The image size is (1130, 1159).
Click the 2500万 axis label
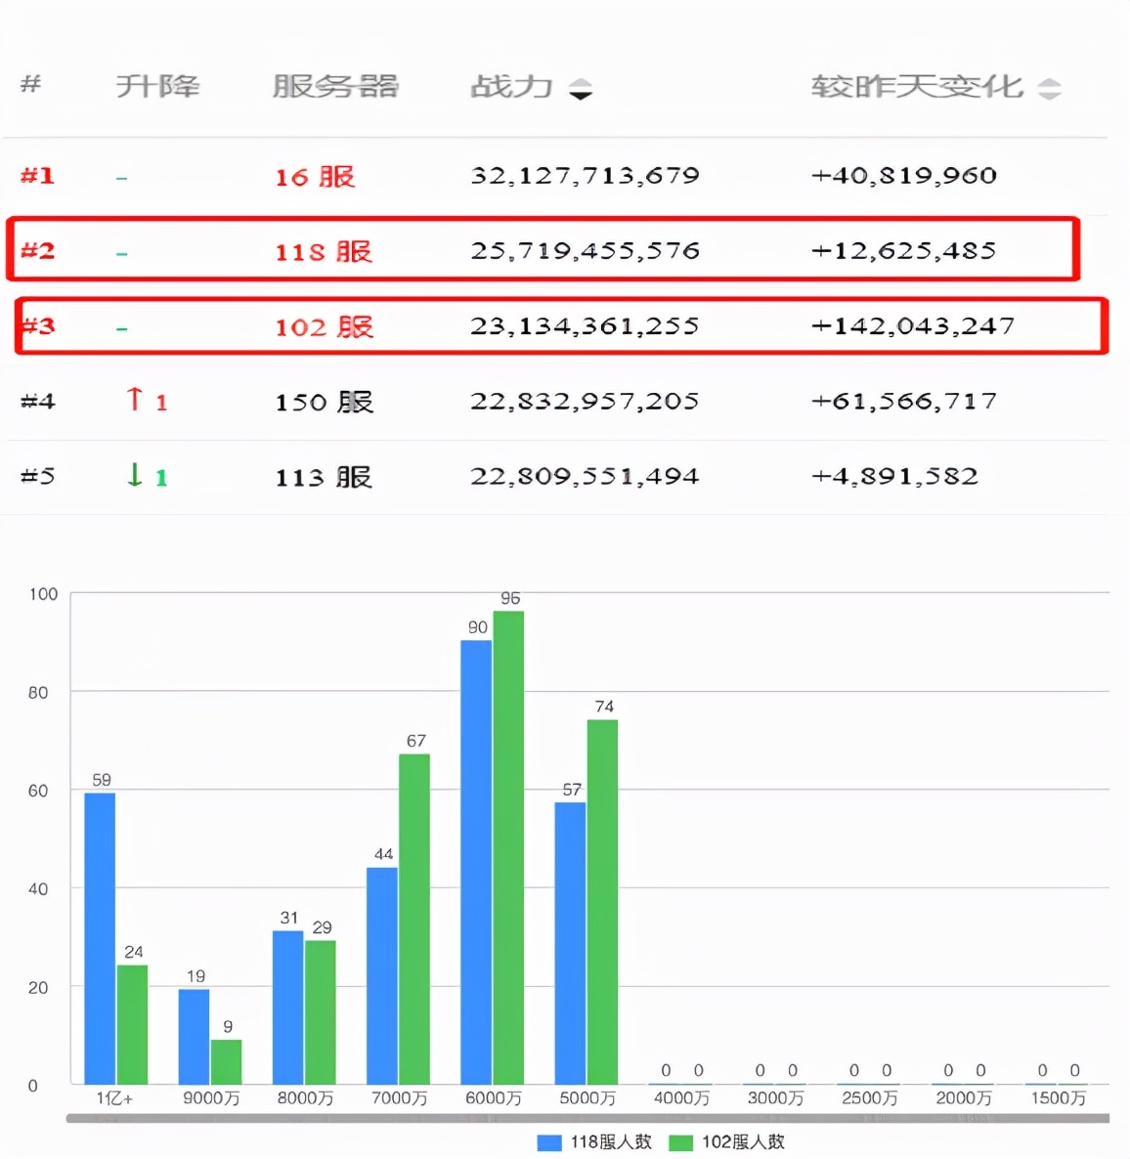869,1098
